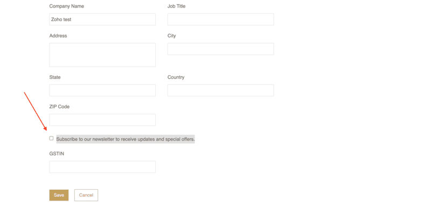Click the ZIP Code label
Viewport: 431px width, 222px height.
point(59,106)
